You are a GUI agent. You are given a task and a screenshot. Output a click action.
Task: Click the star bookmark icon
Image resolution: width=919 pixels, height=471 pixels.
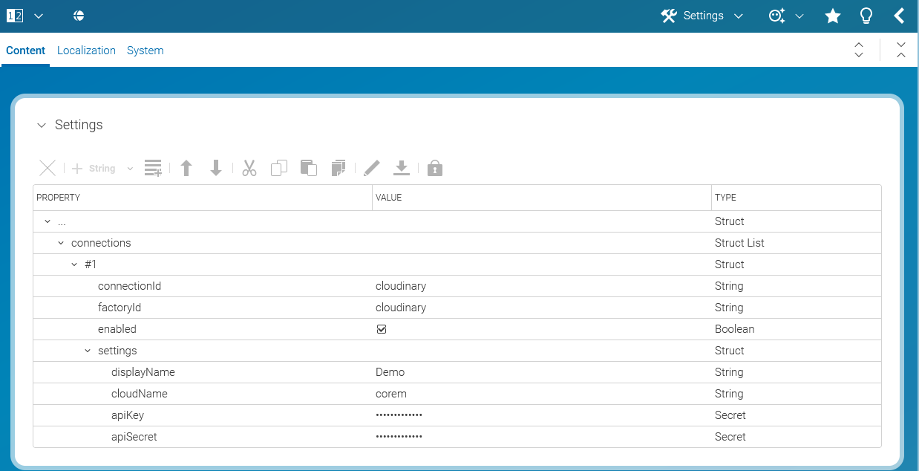833,16
